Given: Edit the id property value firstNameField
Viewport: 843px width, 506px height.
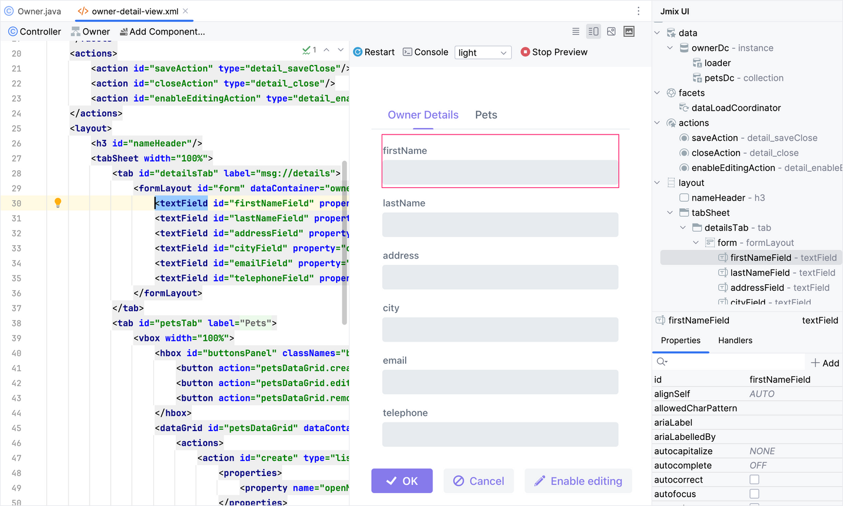Looking at the screenshot, I should [x=780, y=380].
